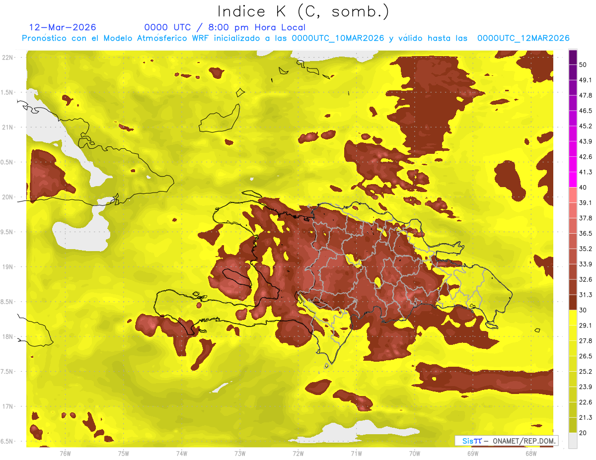Click the colorbar value '32.6'

(586, 279)
